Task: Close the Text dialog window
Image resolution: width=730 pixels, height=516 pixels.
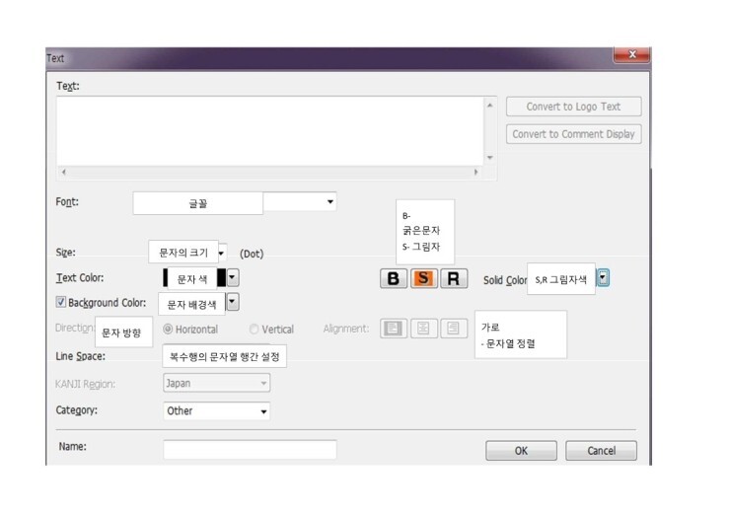Action: tap(631, 54)
